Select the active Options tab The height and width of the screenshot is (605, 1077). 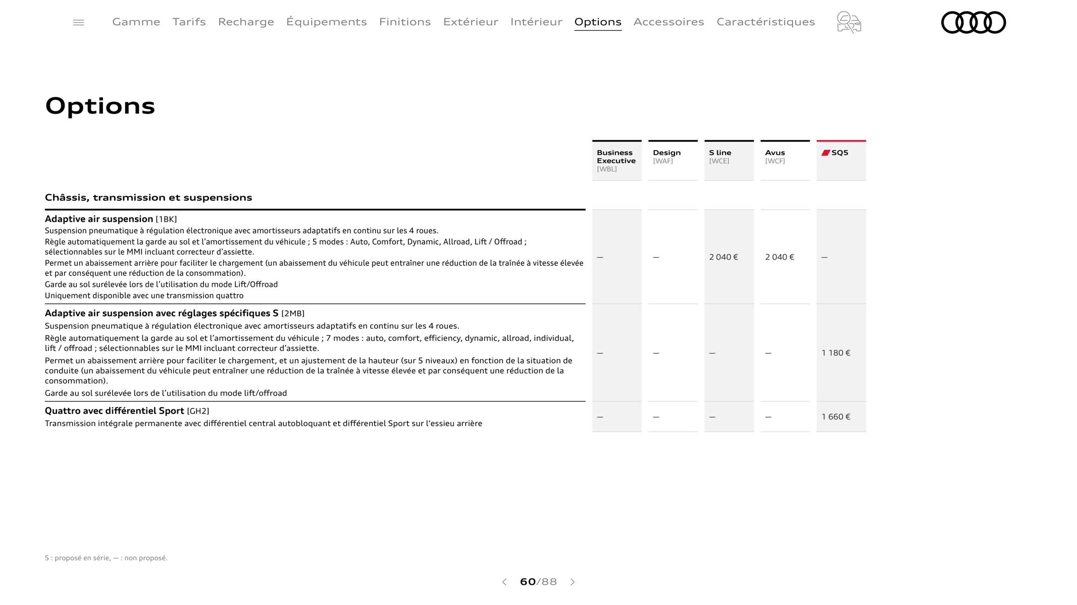pyautogui.click(x=598, y=22)
